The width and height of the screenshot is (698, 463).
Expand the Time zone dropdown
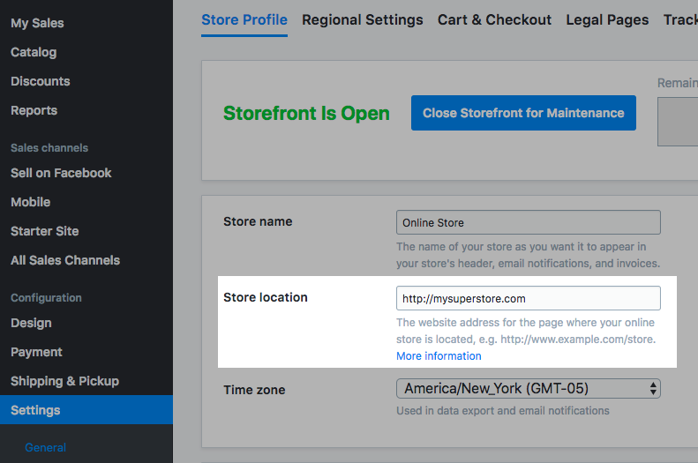pyautogui.click(x=529, y=389)
